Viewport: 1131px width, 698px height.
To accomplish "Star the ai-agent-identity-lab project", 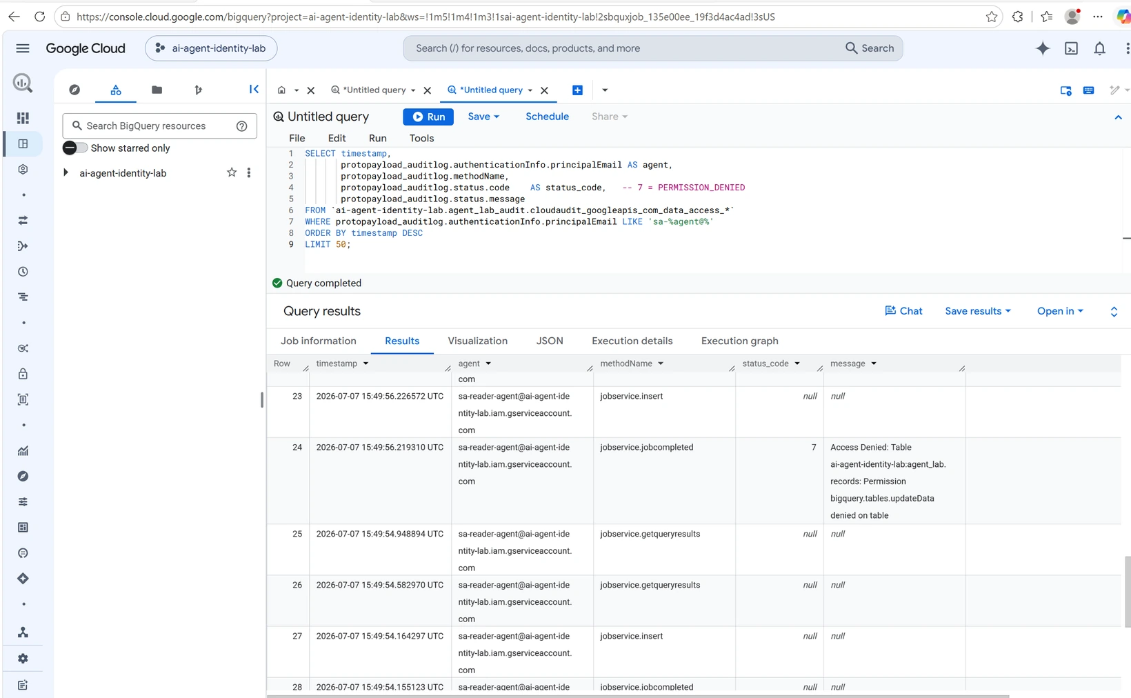I will click(x=232, y=172).
